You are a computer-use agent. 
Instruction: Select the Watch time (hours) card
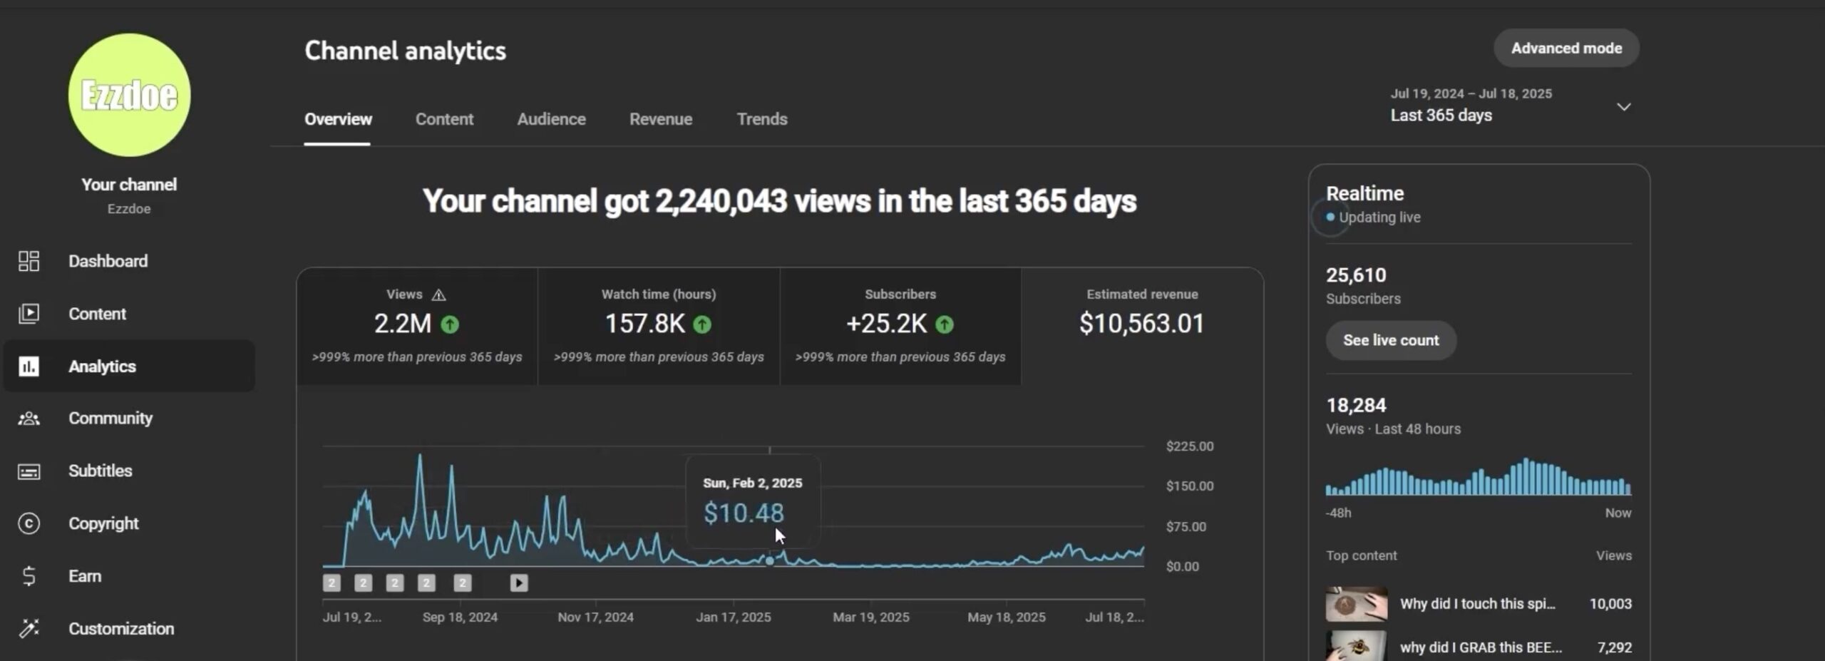[658, 326]
